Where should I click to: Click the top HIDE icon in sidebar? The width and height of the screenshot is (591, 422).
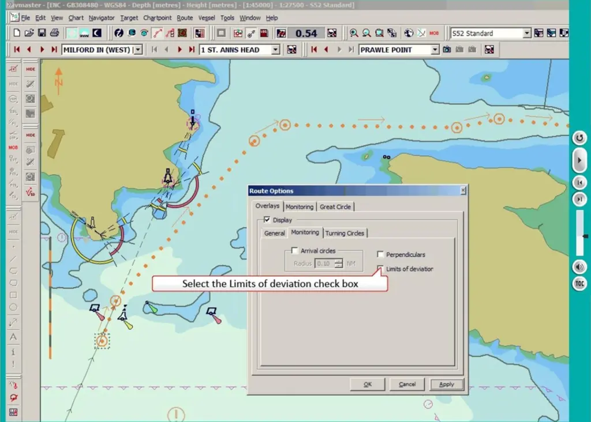[31, 69]
